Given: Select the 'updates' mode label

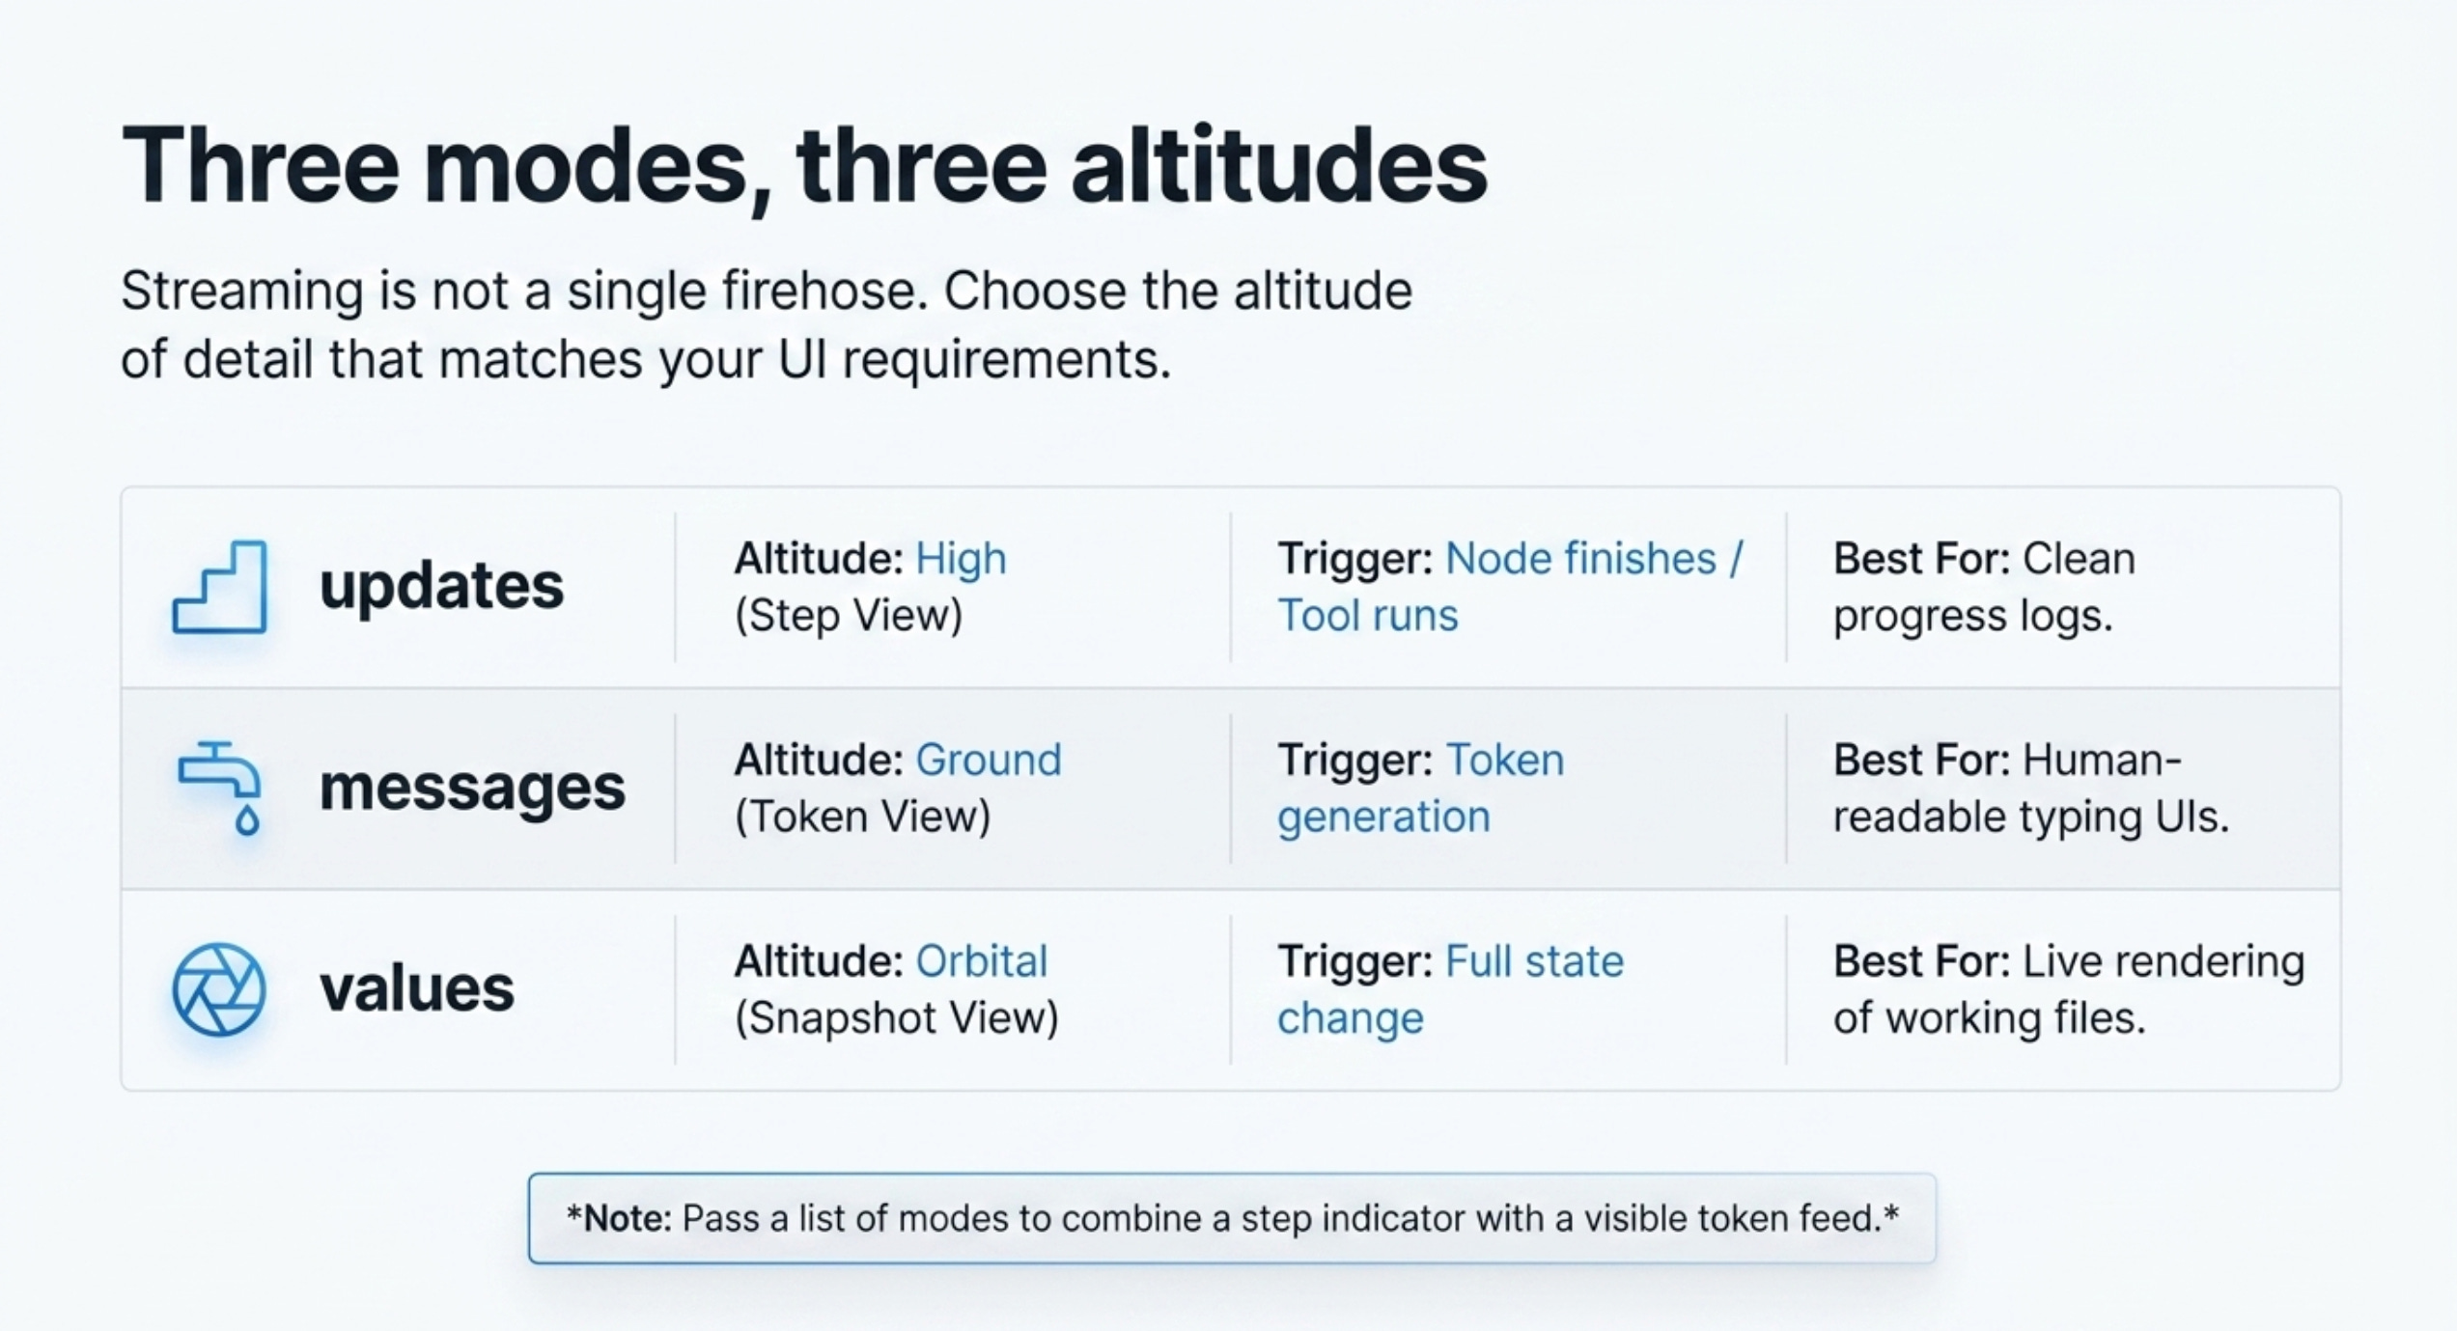Looking at the screenshot, I should coord(441,586).
